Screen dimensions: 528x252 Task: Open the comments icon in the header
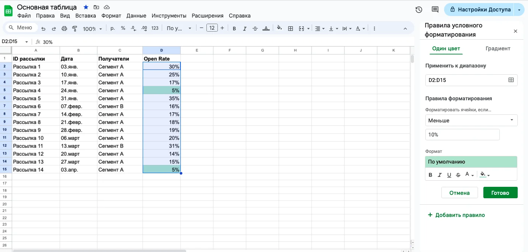(435, 10)
